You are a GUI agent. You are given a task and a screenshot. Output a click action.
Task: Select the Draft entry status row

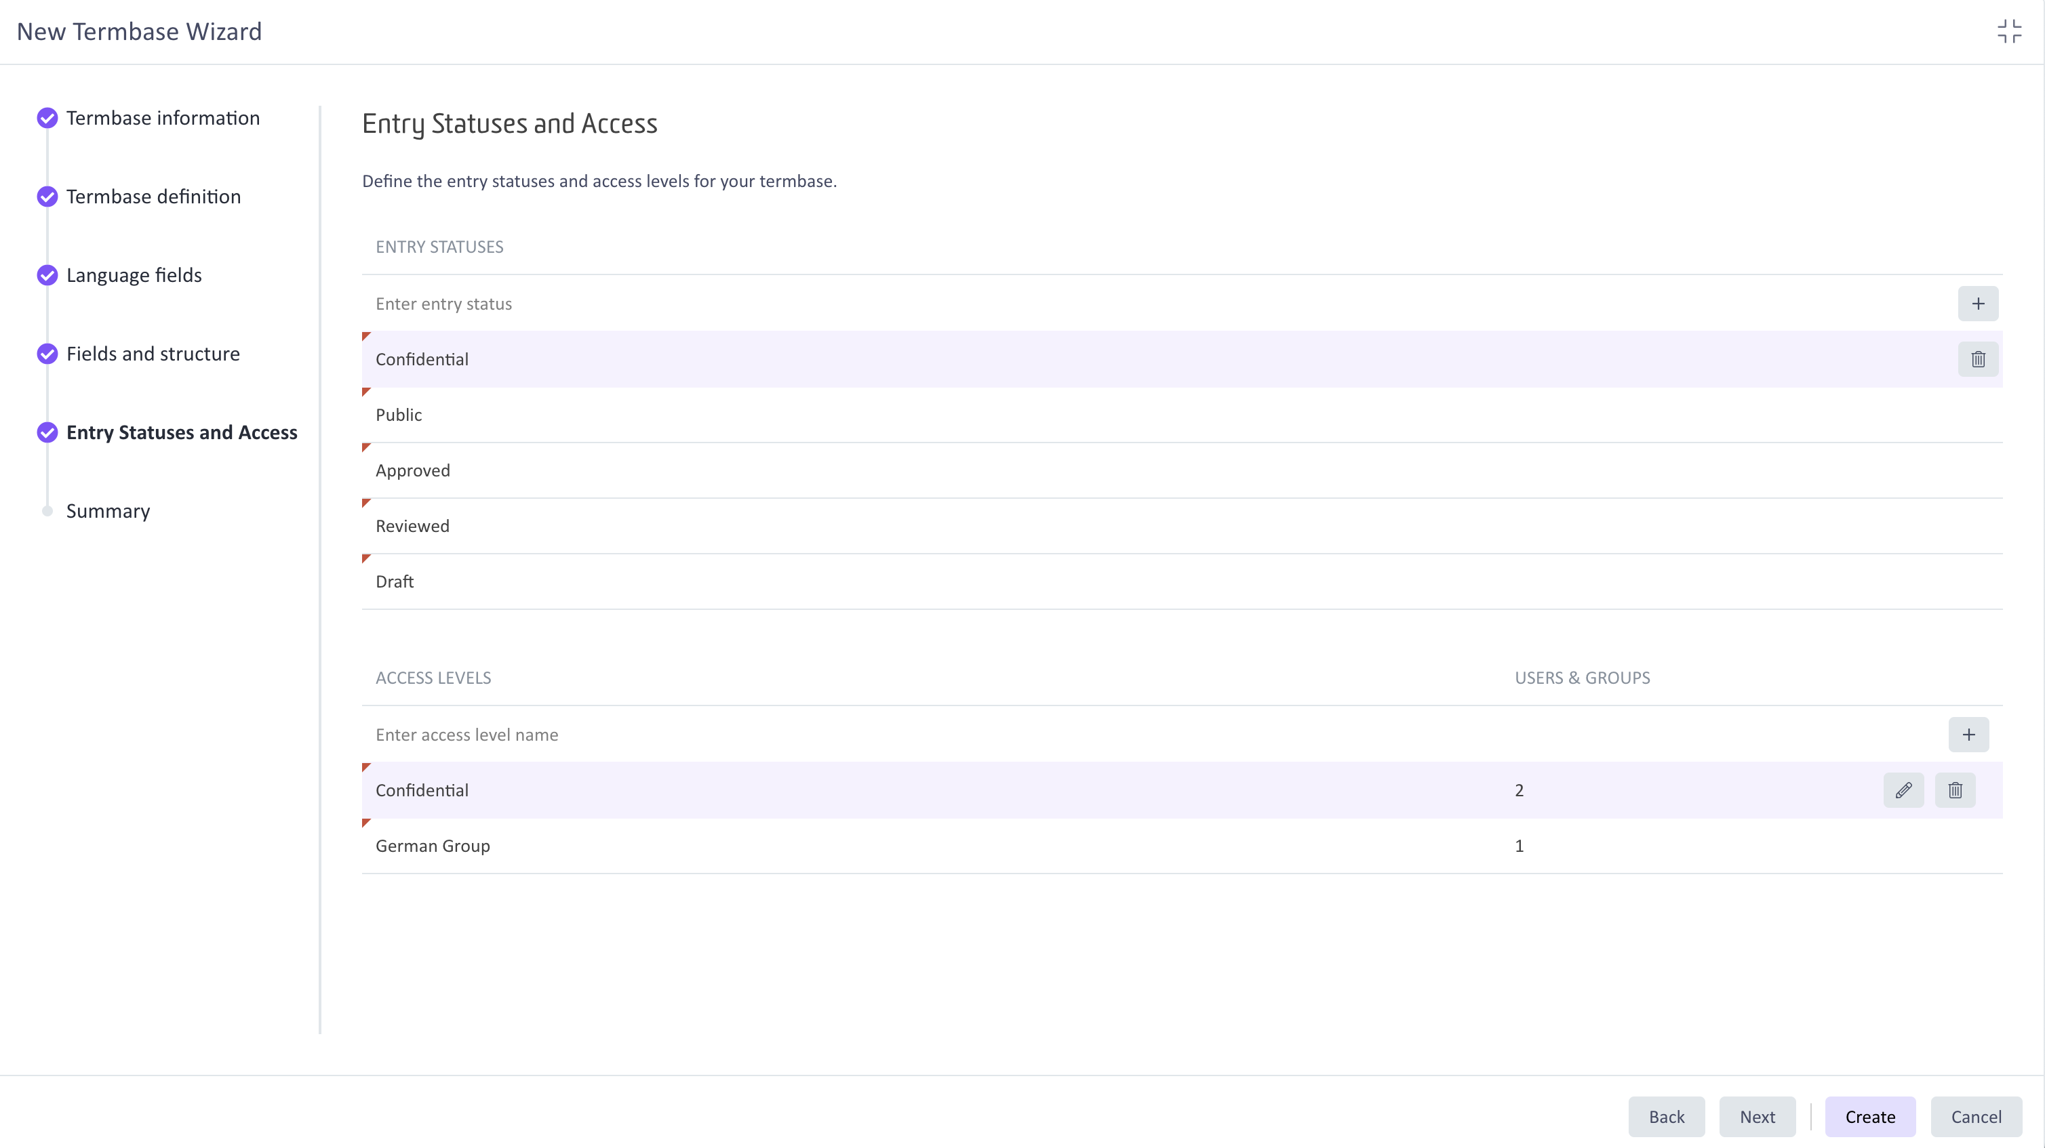tap(1111, 581)
